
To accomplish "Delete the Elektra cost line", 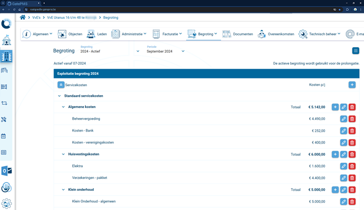I will pos(352,166).
